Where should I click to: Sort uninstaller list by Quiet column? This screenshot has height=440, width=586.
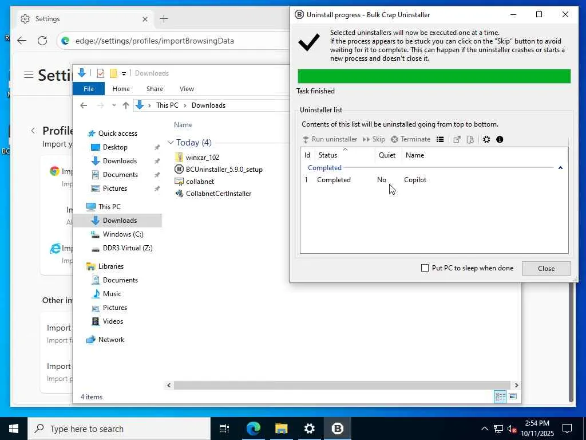click(x=388, y=155)
